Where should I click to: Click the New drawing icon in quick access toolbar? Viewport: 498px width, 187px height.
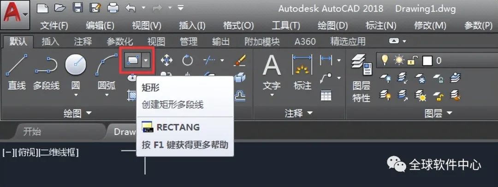pos(42,8)
